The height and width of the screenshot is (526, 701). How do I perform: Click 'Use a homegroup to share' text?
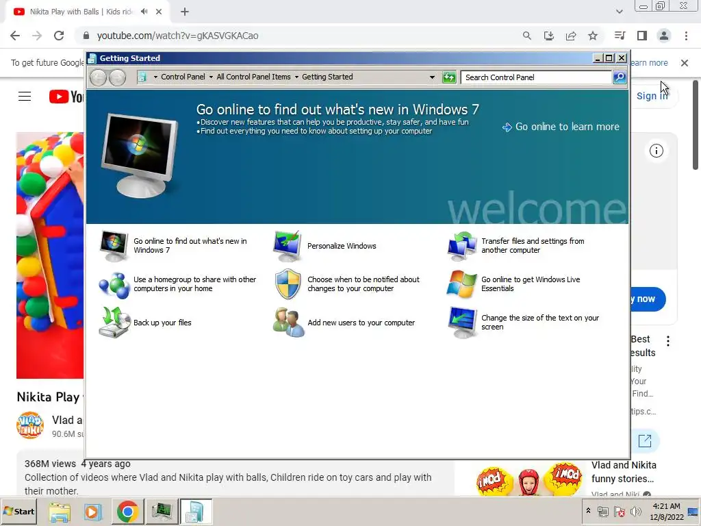click(194, 284)
